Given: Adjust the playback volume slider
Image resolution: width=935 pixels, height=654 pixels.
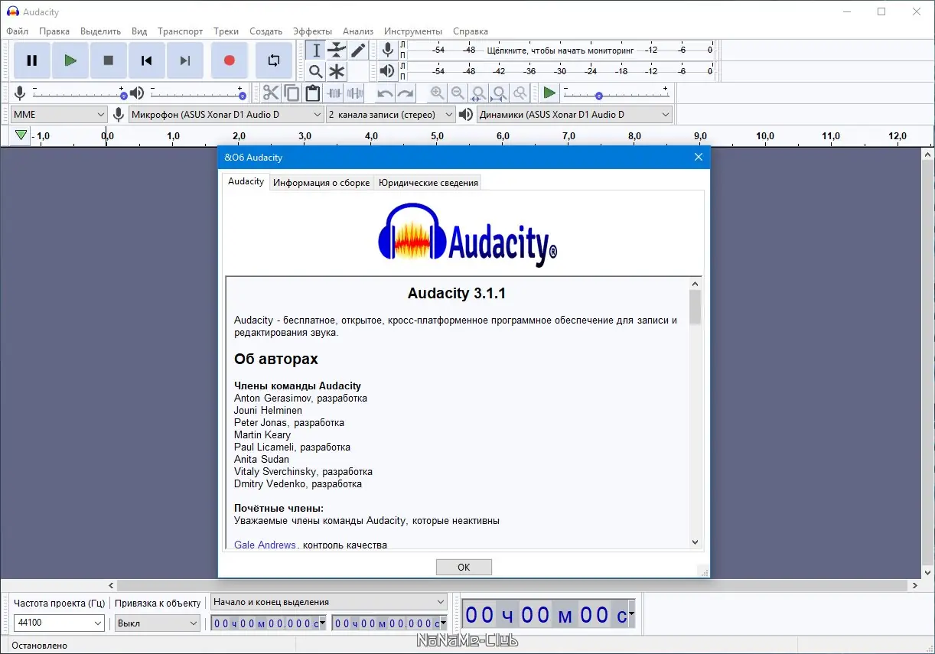Looking at the screenshot, I should [x=198, y=94].
